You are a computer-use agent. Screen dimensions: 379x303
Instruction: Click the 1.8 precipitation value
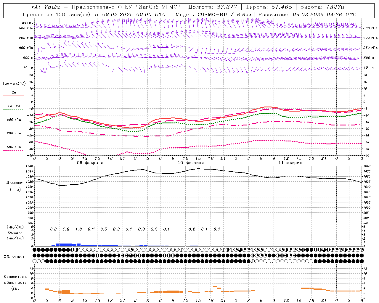(66, 229)
